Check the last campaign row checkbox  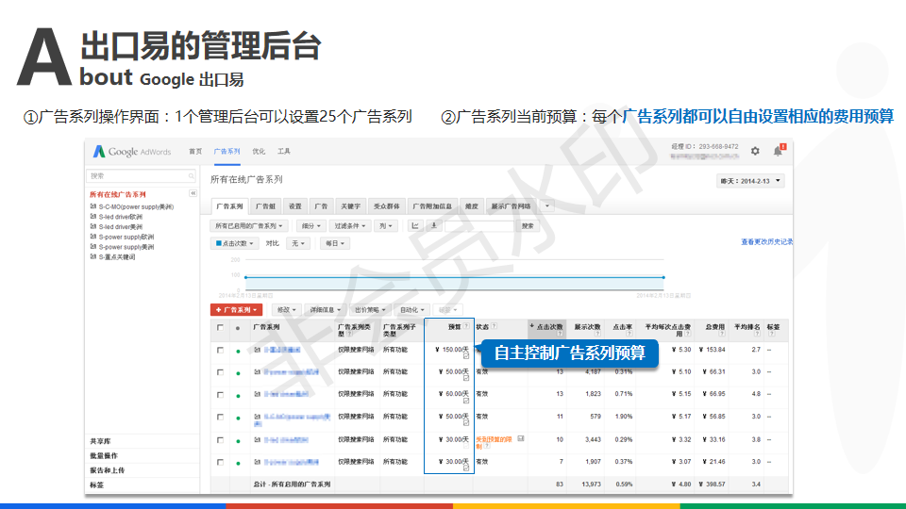tap(220, 462)
